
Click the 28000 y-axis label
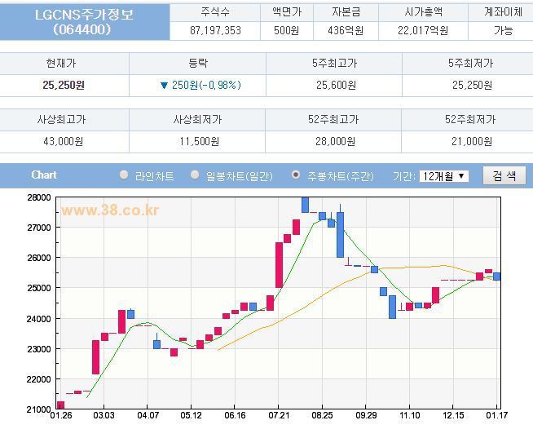click(x=39, y=197)
